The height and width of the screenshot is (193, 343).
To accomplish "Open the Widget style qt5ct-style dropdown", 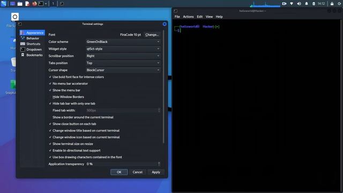I will click(123, 49).
